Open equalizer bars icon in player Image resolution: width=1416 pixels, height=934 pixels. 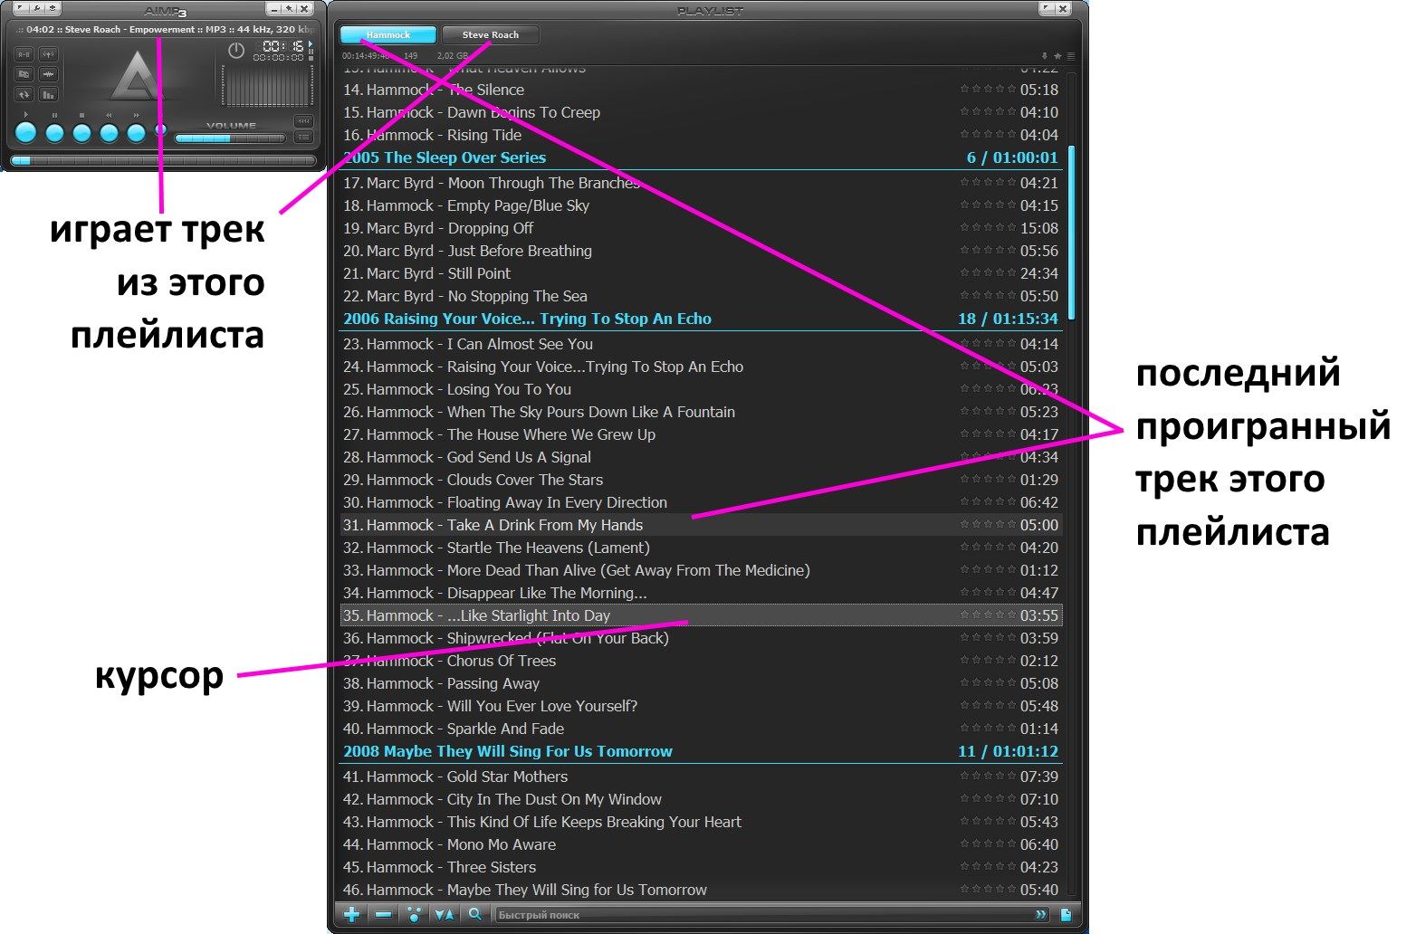coord(48,94)
